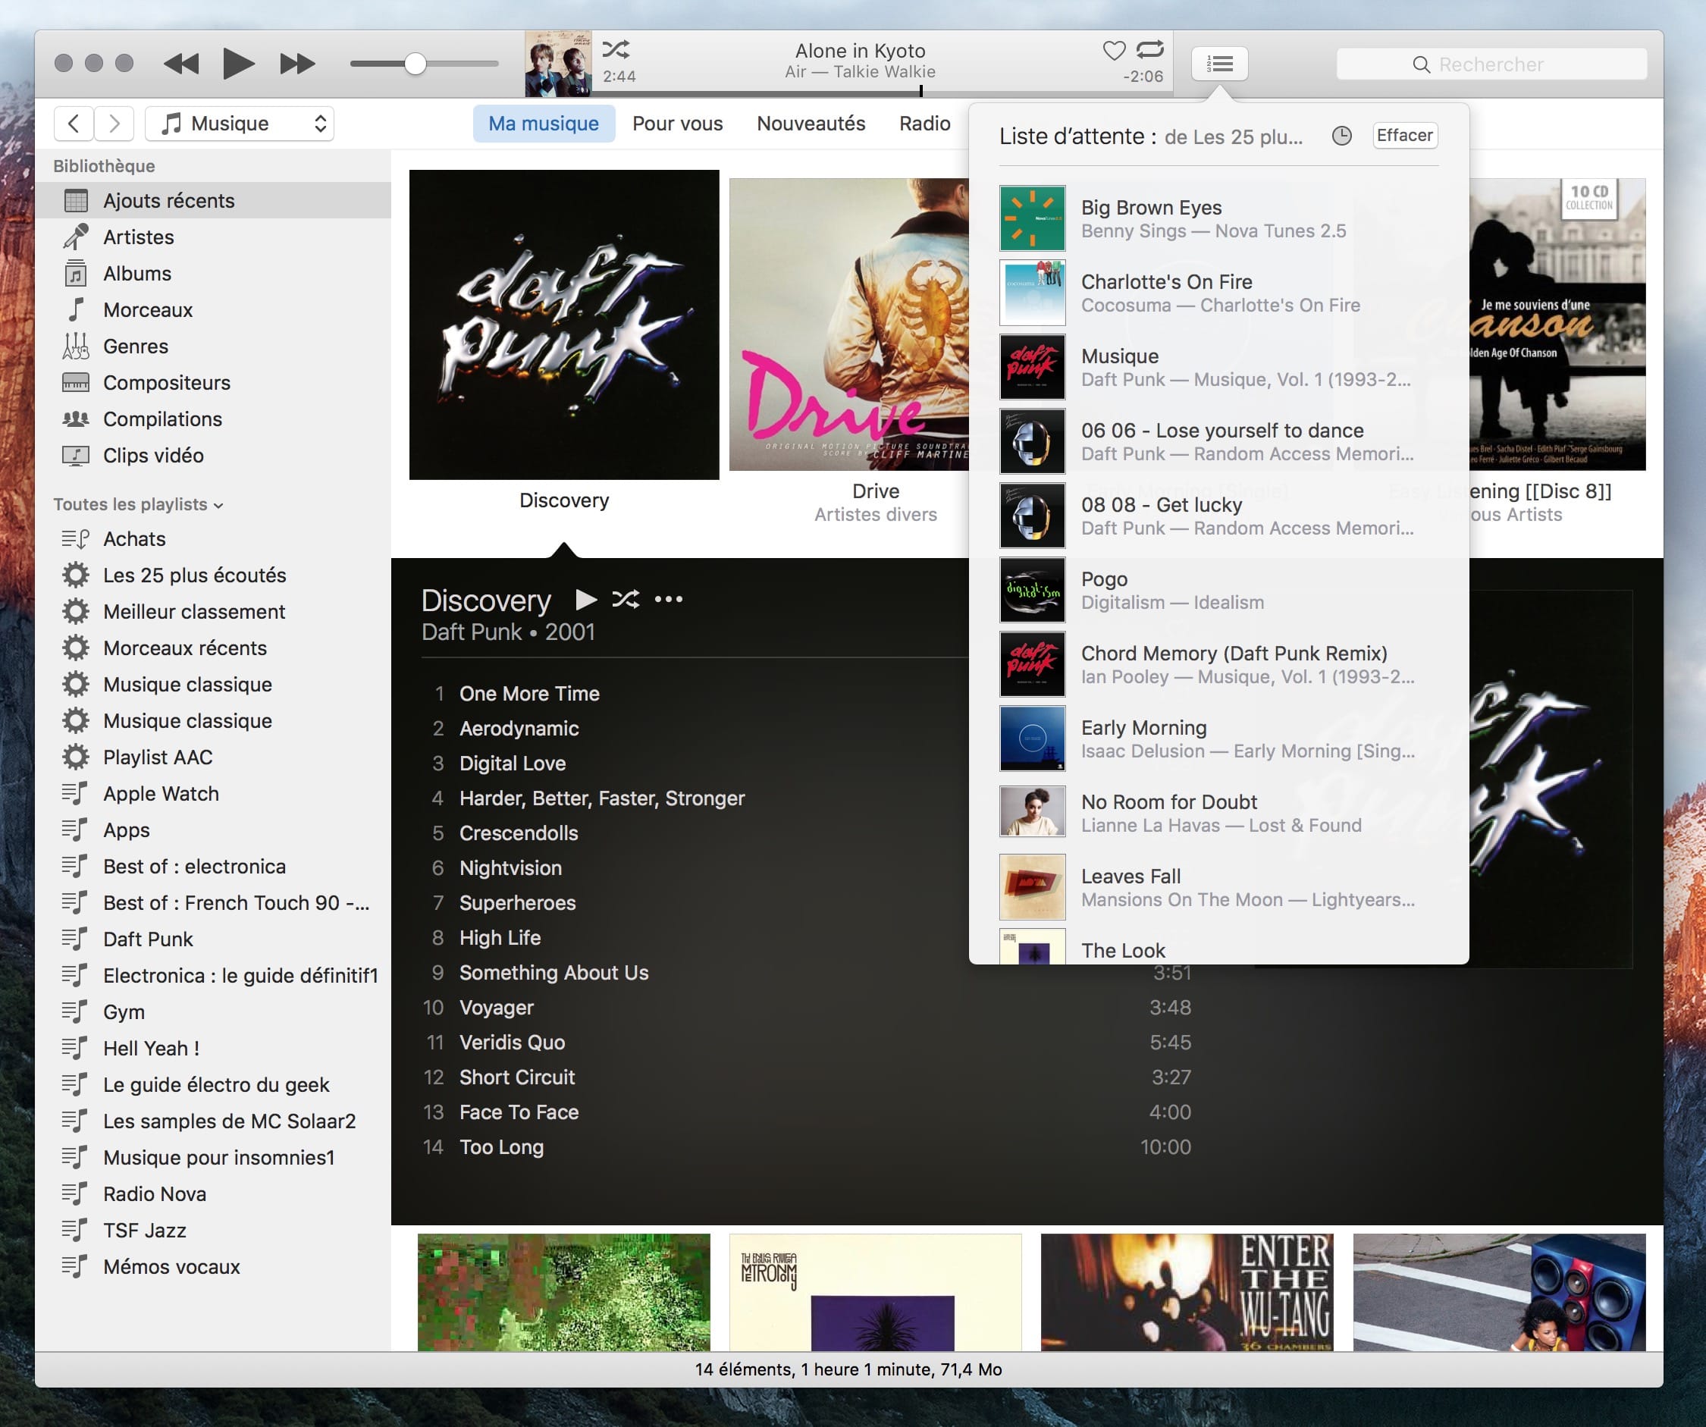Toggle shuffle in the now playing display

[616, 49]
